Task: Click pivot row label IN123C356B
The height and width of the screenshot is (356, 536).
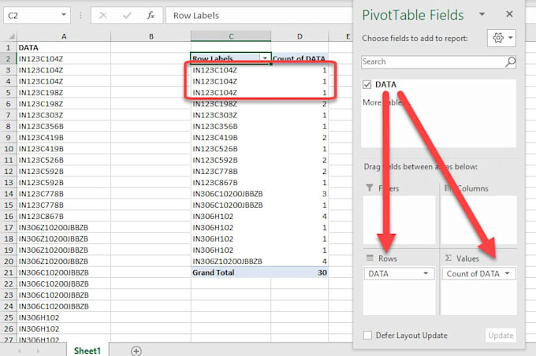Action: click(231, 126)
